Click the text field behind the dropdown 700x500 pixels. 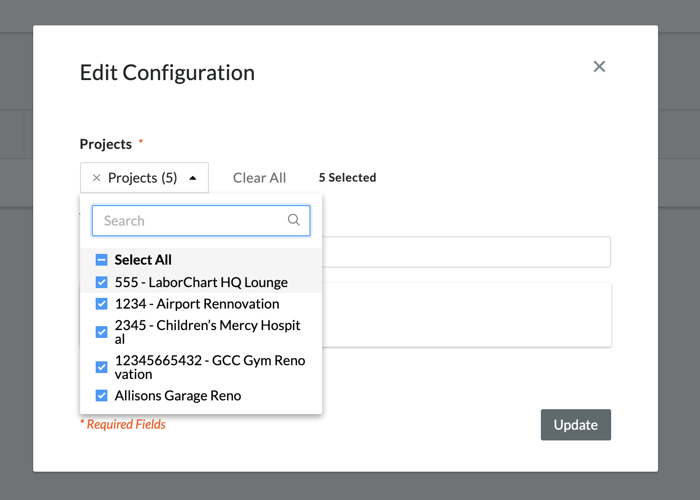[x=464, y=252]
